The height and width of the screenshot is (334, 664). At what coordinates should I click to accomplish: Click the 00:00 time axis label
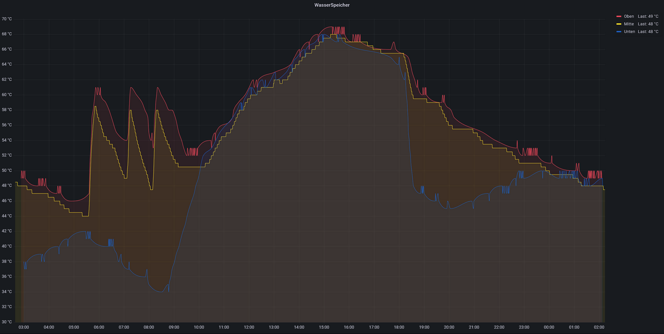click(x=549, y=327)
